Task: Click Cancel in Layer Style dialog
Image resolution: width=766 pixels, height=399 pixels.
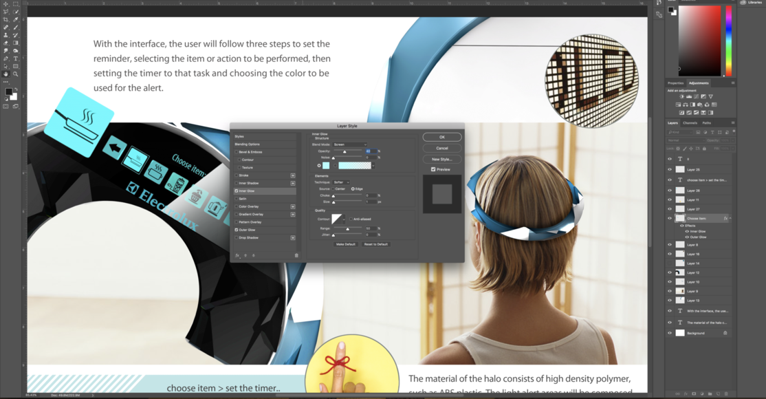Action: (x=442, y=148)
